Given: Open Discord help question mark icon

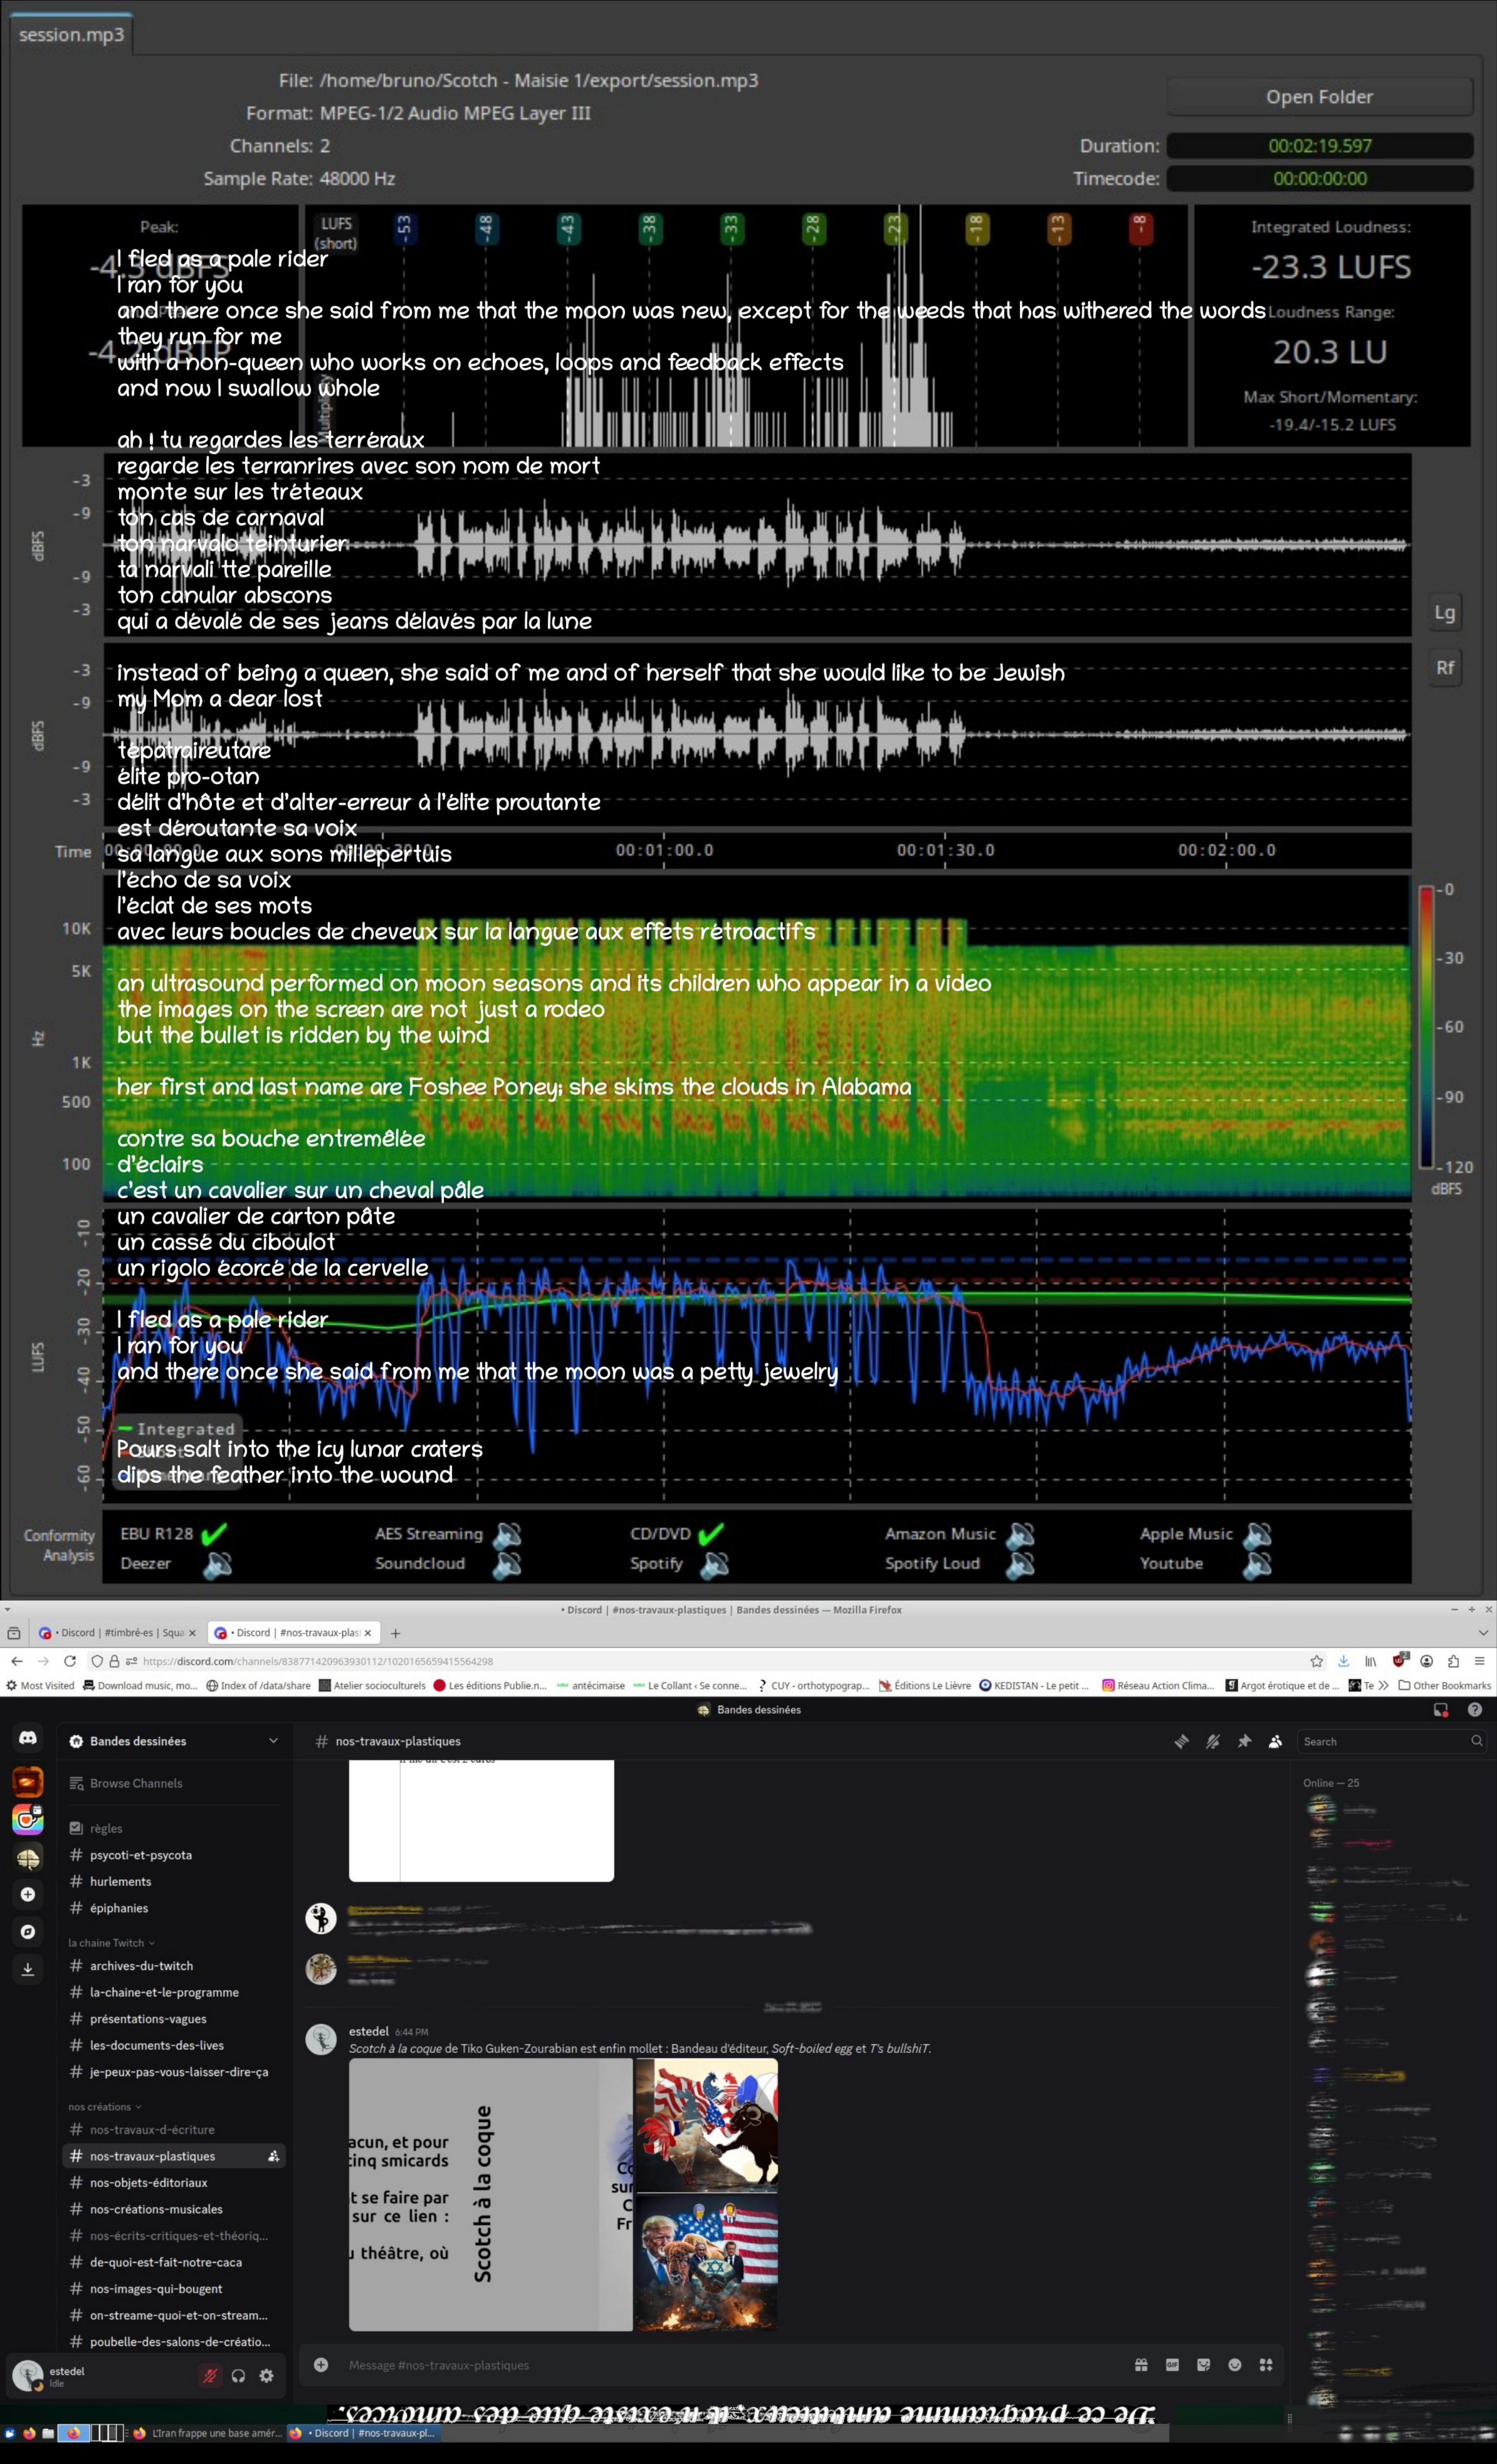Looking at the screenshot, I should click(1474, 1710).
